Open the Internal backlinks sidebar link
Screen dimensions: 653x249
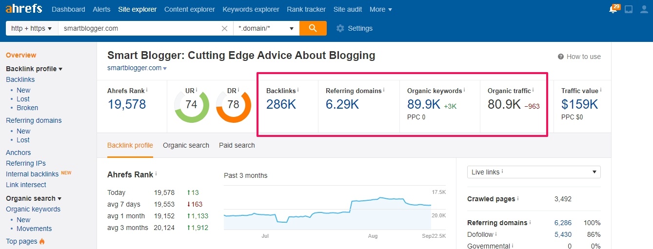32,174
